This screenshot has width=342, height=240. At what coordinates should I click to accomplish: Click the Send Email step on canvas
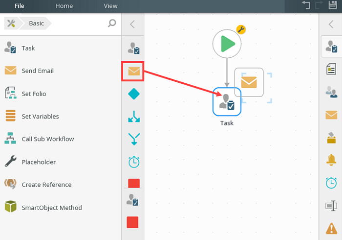point(249,82)
